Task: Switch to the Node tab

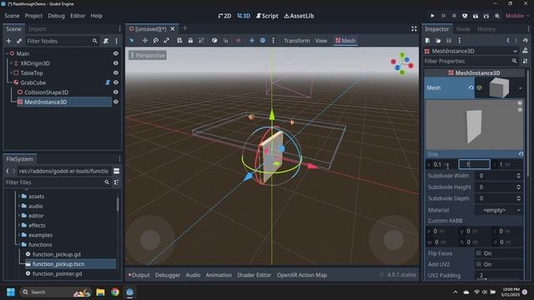Action: click(x=463, y=29)
